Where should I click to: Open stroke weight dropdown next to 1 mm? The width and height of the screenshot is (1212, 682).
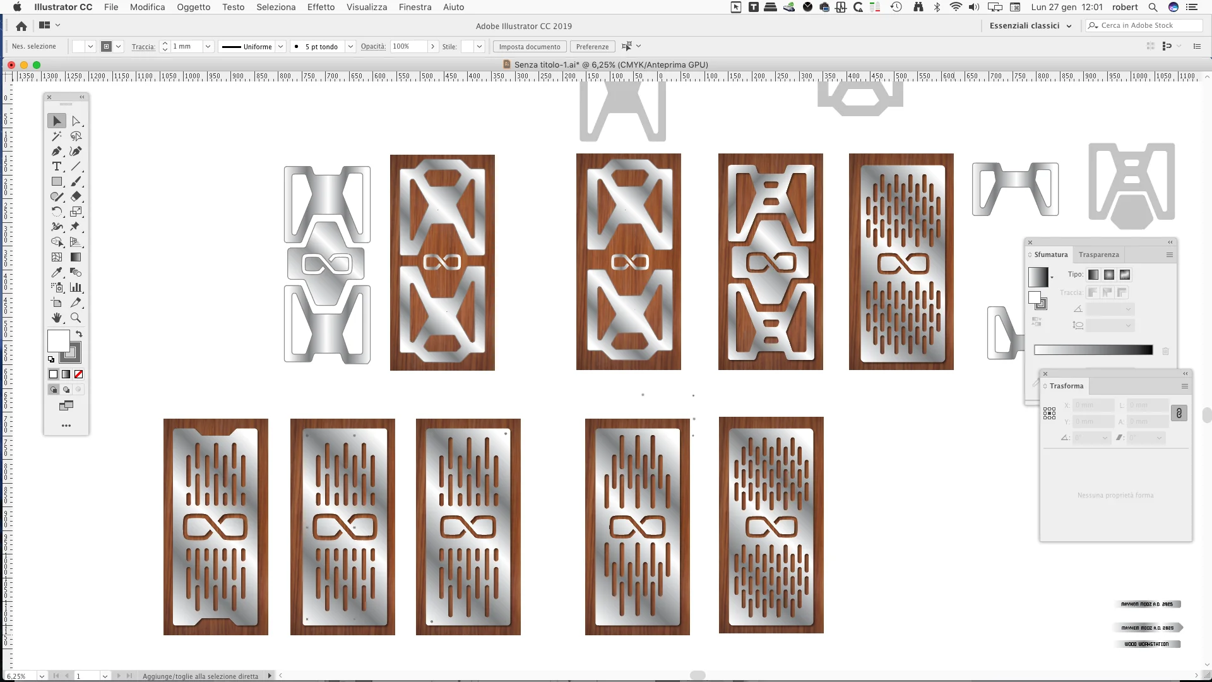208,46
